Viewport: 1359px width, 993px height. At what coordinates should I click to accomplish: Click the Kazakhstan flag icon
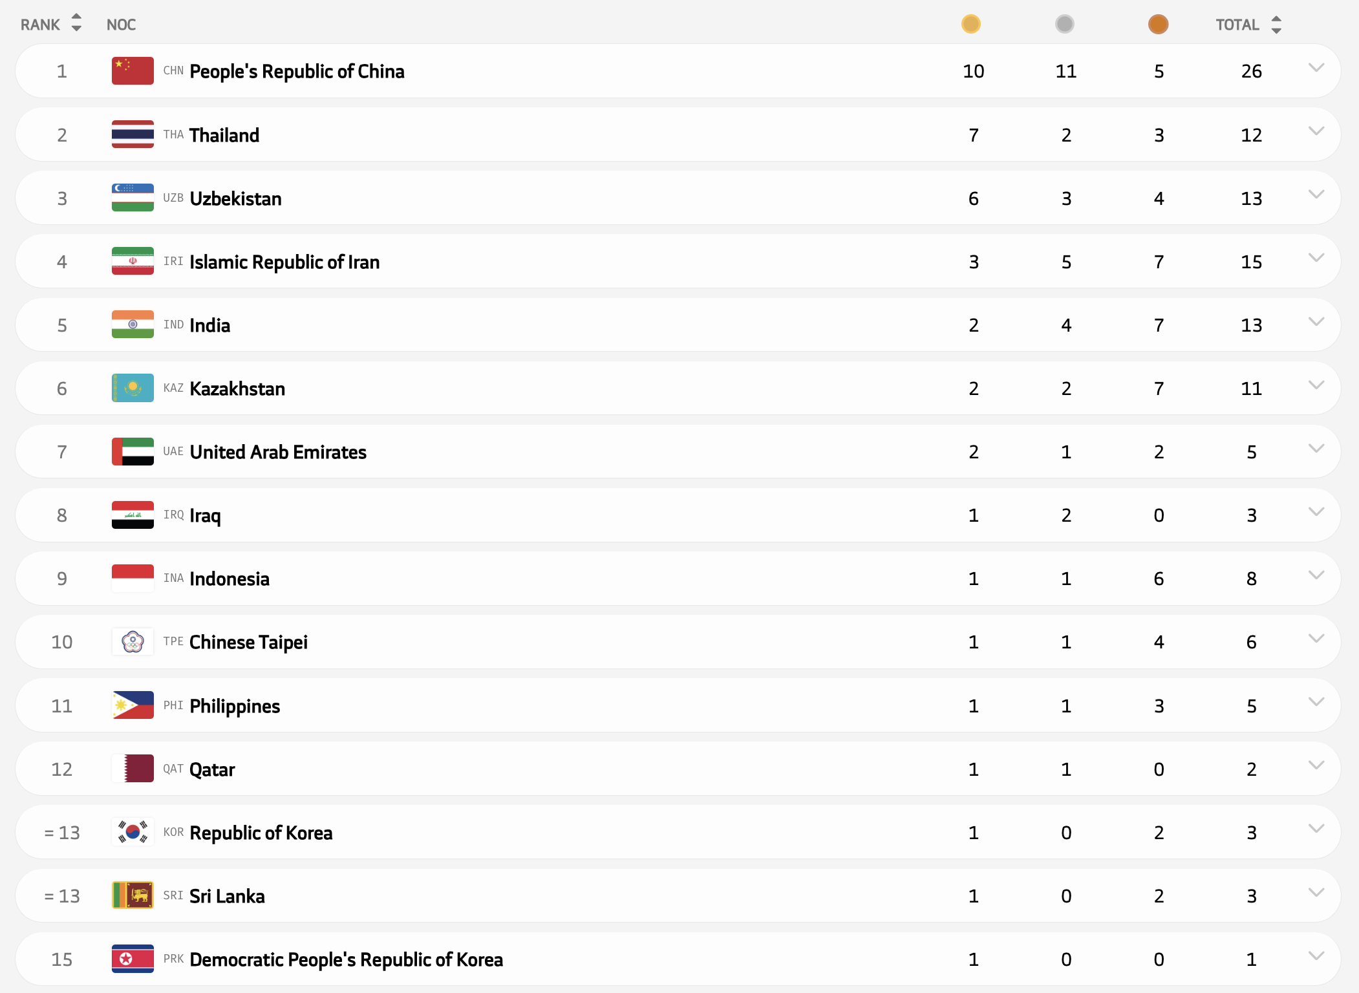pyautogui.click(x=133, y=388)
